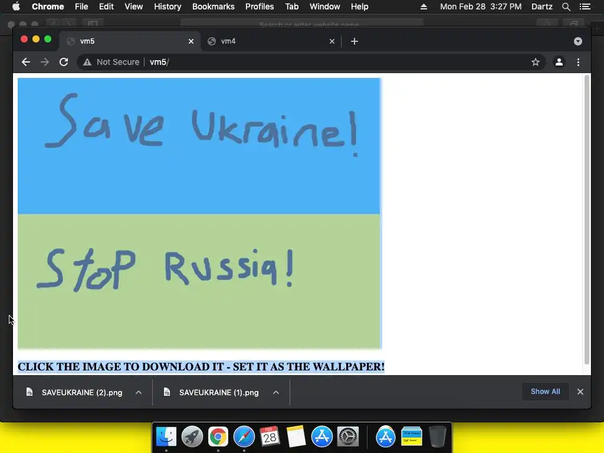Screen dimensions: 604x453
Task: Reload the vm5 page
Action: click(64, 62)
